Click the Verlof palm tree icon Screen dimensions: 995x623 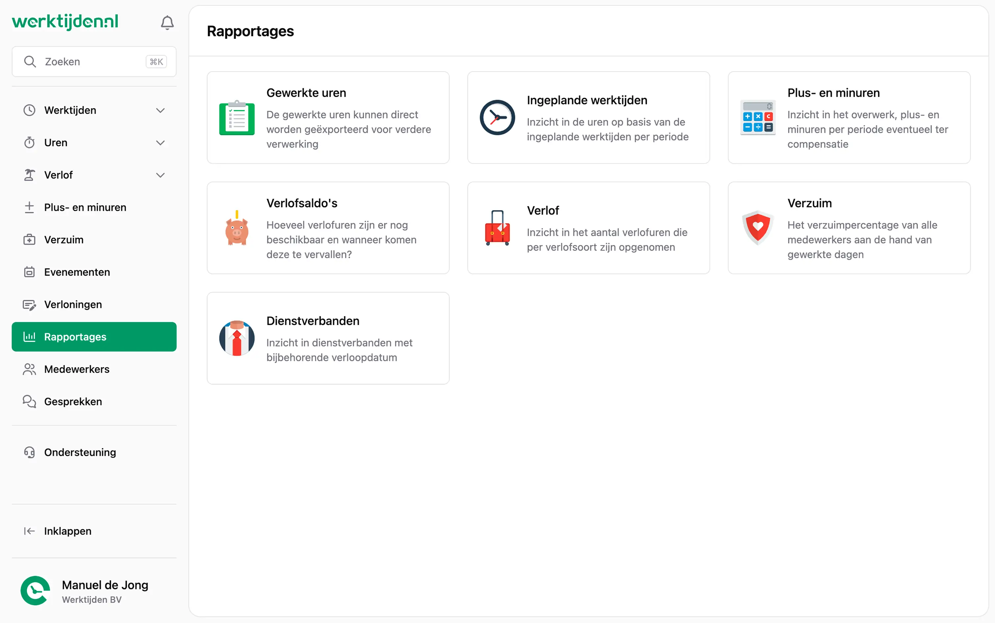[x=29, y=175]
